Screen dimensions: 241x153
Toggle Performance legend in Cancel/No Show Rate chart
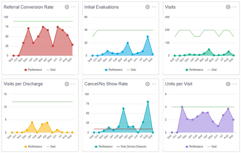[103, 146]
